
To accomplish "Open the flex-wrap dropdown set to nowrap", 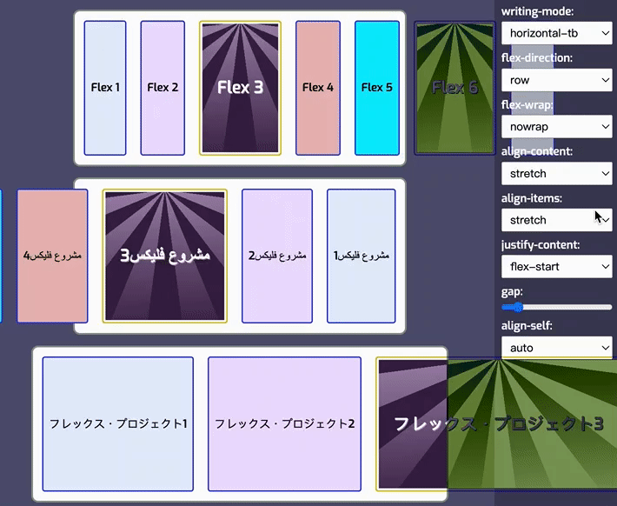I will pyautogui.click(x=556, y=127).
